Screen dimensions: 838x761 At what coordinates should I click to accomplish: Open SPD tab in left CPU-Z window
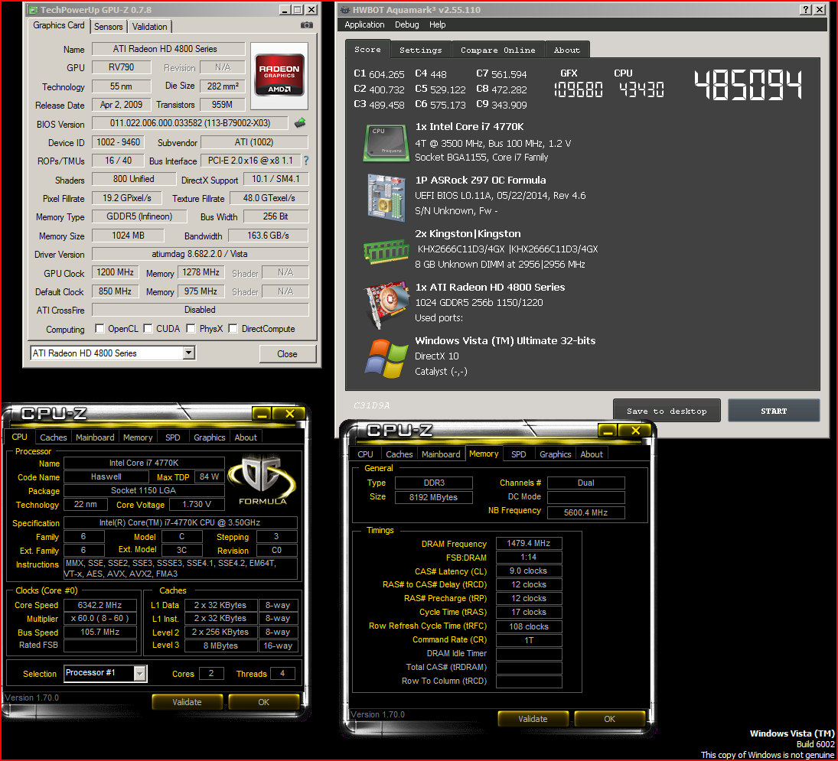tap(173, 437)
